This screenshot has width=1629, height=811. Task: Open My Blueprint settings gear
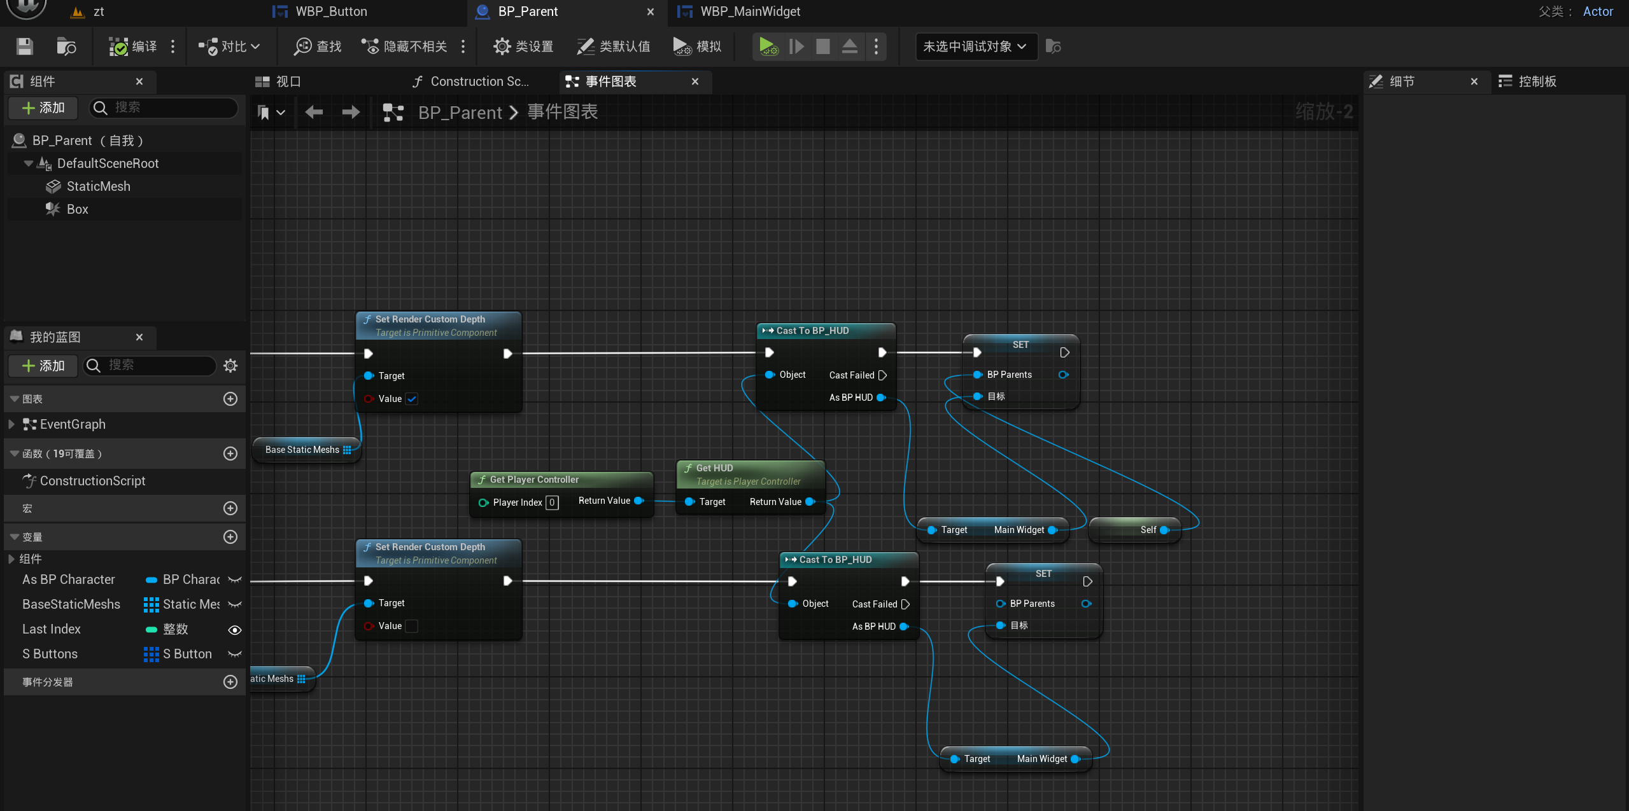click(x=230, y=366)
